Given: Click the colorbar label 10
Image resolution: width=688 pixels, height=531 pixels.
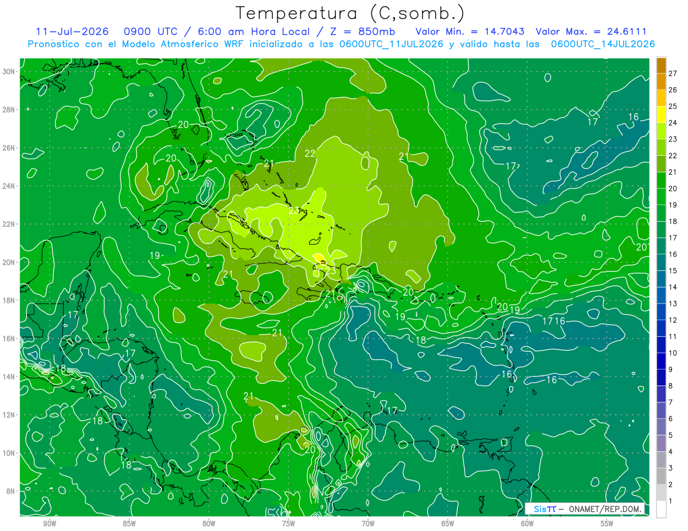Looking at the screenshot, I should 673,353.
